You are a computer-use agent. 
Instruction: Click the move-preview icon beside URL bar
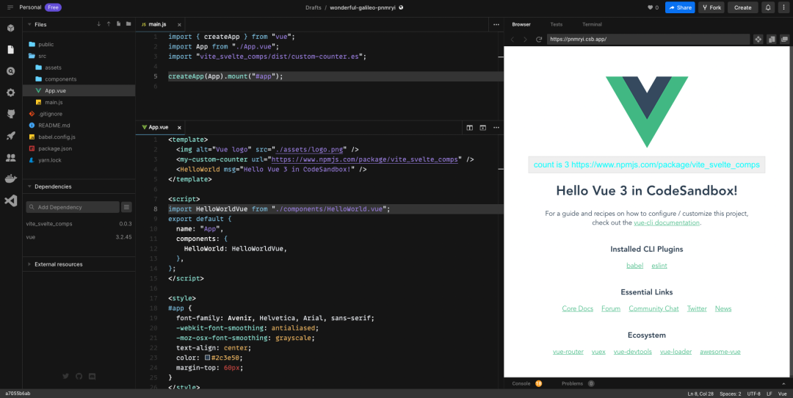click(x=758, y=39)
